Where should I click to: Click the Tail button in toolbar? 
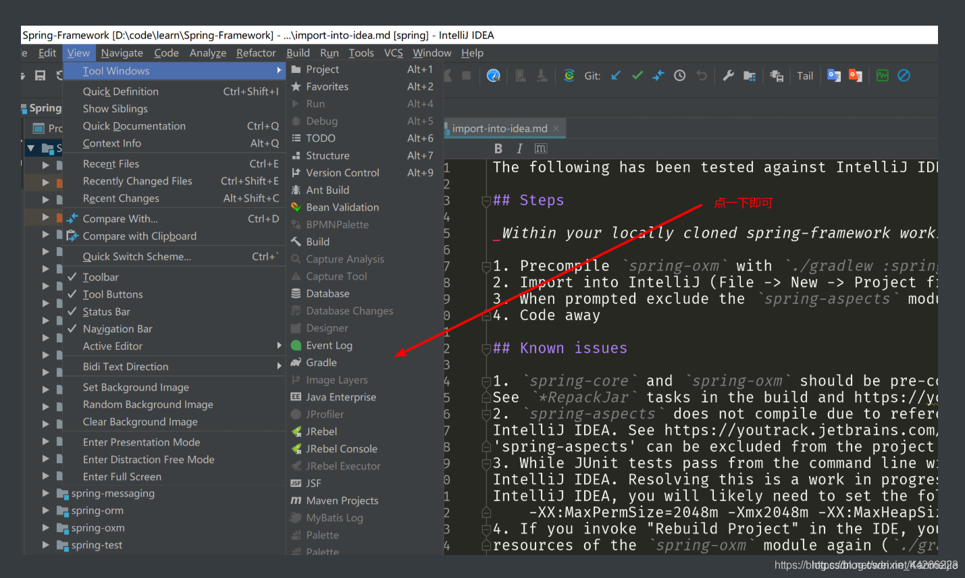coord(805,76)
